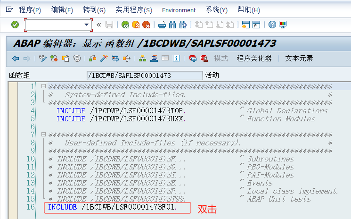This screenshot has width=351, height=219.
Task: Click the 'User-defined Include-files' comment line
Action: coord(153,143)
